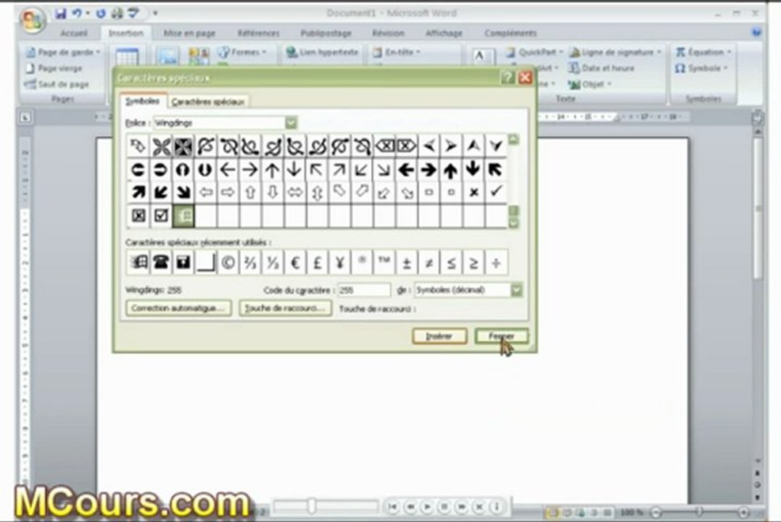The image size is (781, 522).
Task: Insert a table from the ribbon
Action: pos(126,57)
